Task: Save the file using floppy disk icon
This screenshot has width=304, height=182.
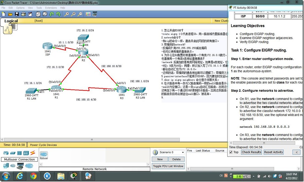Action: coord(17,14)
